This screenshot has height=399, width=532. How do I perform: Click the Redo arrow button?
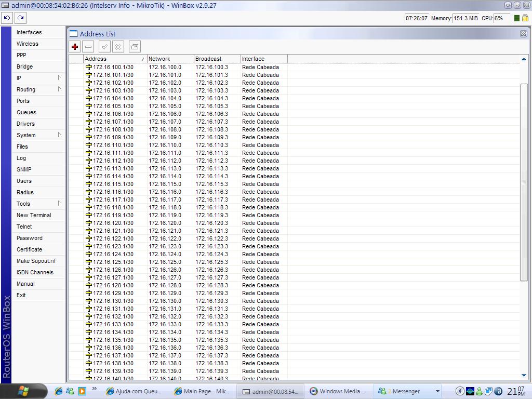click(x=21, y=18)
